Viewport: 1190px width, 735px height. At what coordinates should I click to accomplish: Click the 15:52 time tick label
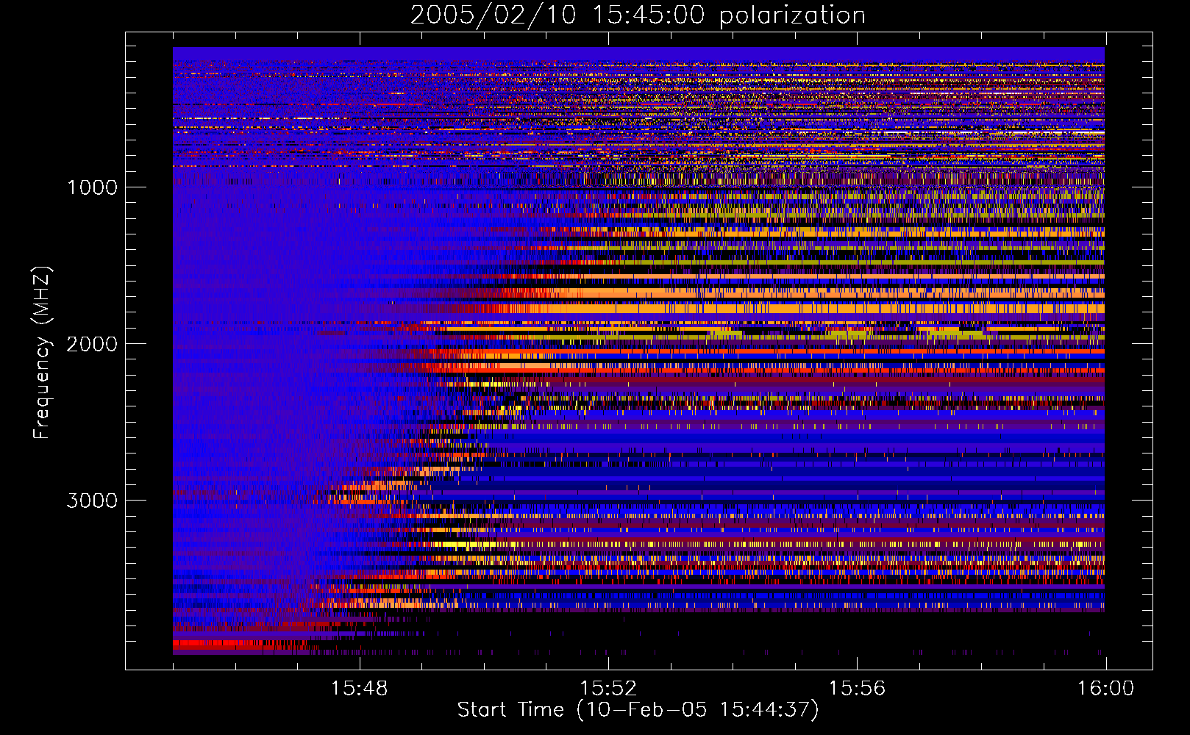tap(608, 689)
